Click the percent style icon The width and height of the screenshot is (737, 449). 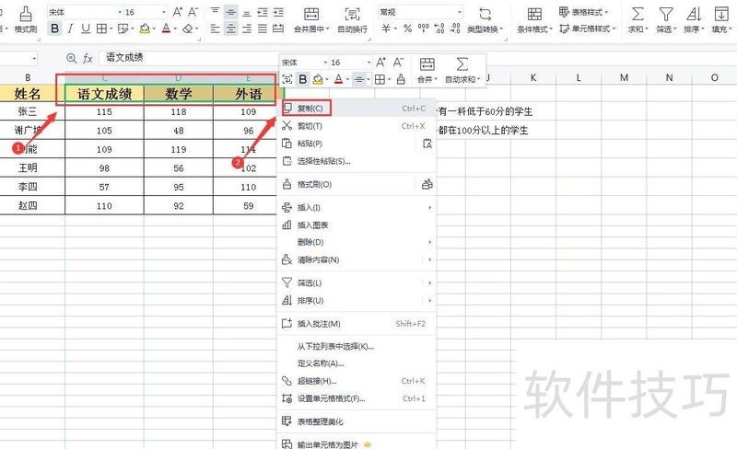tap(407, 29)
